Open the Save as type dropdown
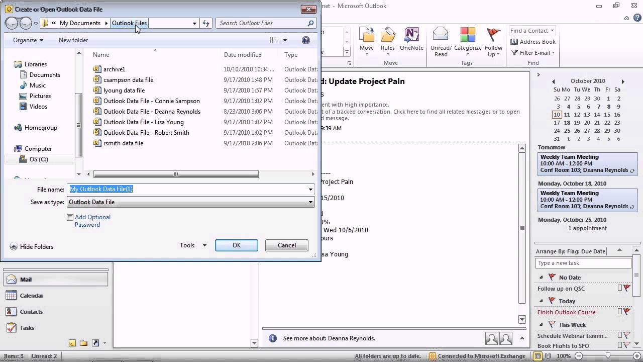 click(x=191, y=202)
